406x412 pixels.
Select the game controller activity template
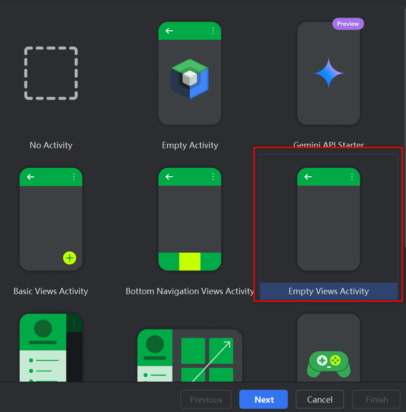point(329,348)
